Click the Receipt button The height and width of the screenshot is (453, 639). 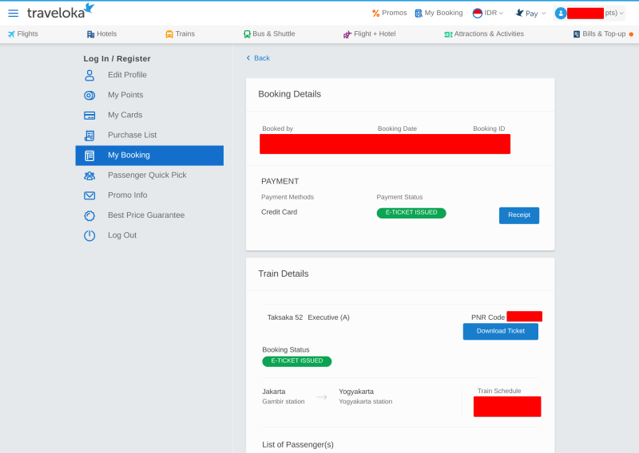518,215
